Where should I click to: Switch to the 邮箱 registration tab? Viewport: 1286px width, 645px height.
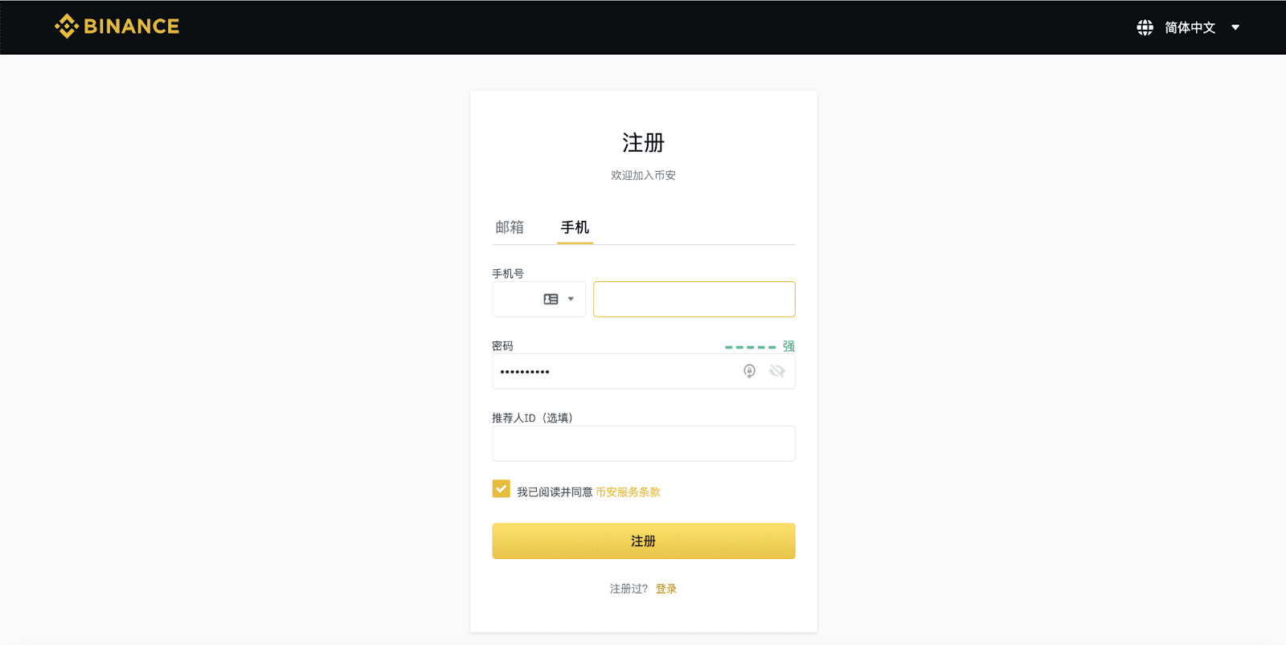coord(510,227)
